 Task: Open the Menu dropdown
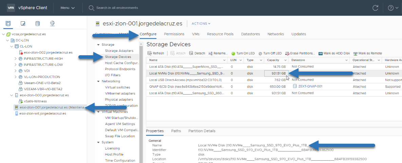tap(68, 8)
